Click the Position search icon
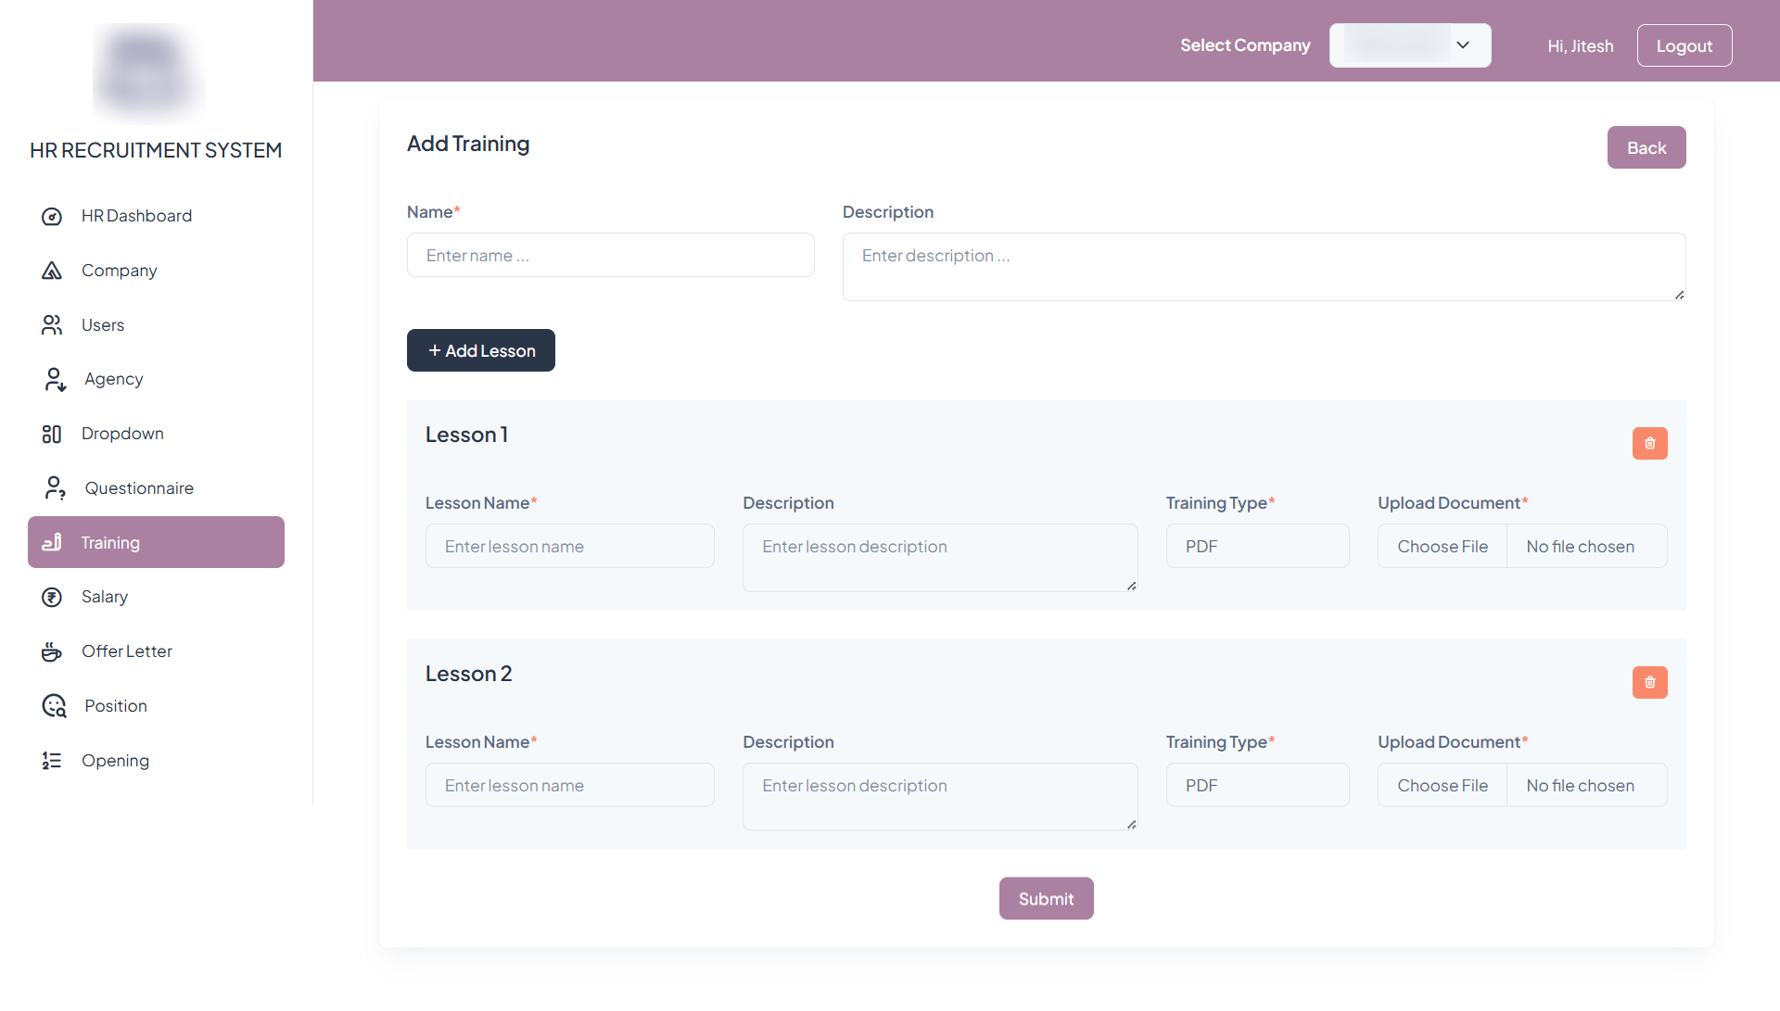The image size is (1780, 1011). tap(55, 706)
